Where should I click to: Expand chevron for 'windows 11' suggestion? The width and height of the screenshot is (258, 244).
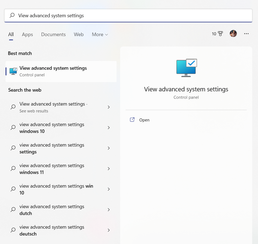tap(109, 169)
